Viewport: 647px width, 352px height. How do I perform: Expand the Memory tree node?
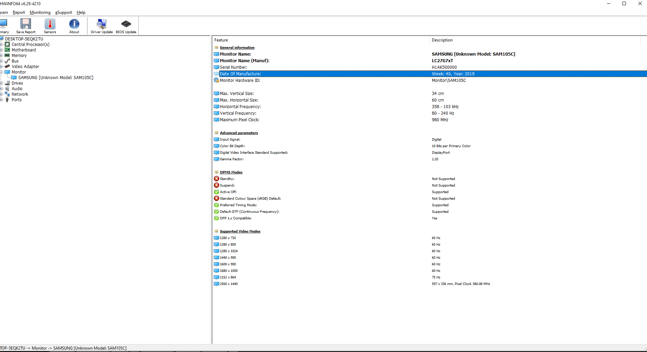click(x=1, y=55)
